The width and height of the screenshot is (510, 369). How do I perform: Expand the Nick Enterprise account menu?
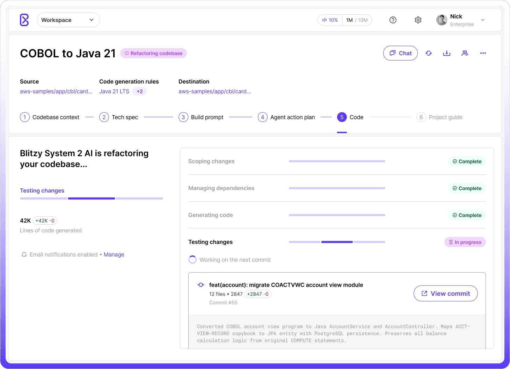point(483,20)
